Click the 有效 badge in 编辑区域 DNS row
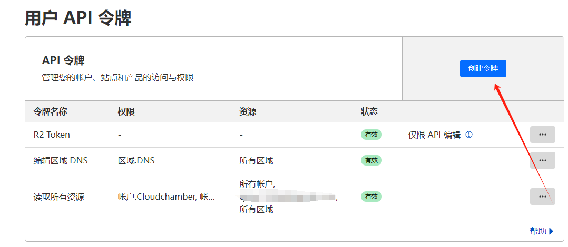568x247 pixels. [371, 160]
